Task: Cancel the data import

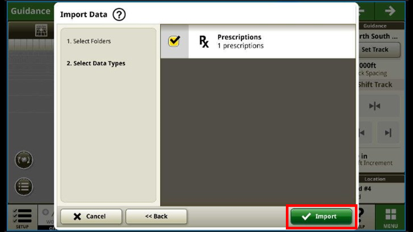Action: (x=91, y=217)
